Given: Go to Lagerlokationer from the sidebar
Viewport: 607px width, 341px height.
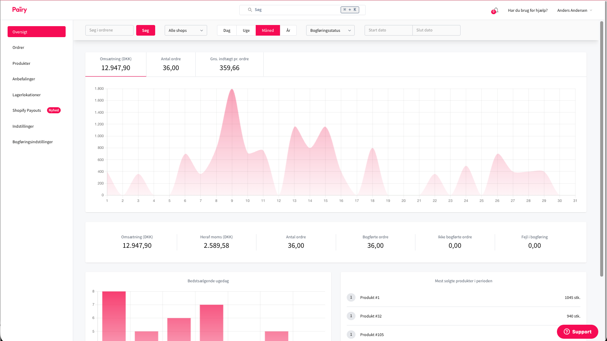Looking at the screenshot, I should tap(27, 95).
